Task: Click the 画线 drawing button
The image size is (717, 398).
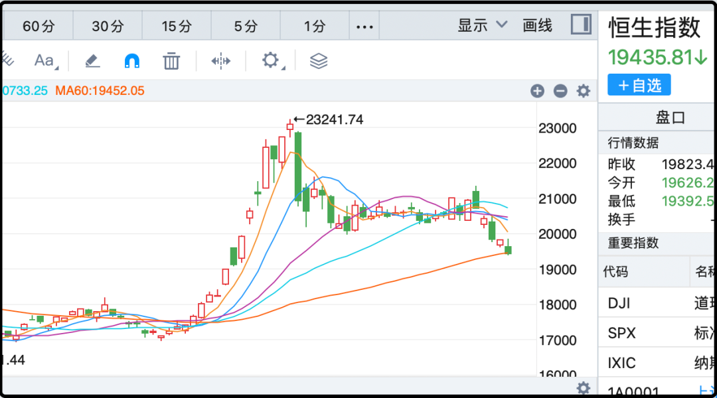Action: (x=538, y=25)
